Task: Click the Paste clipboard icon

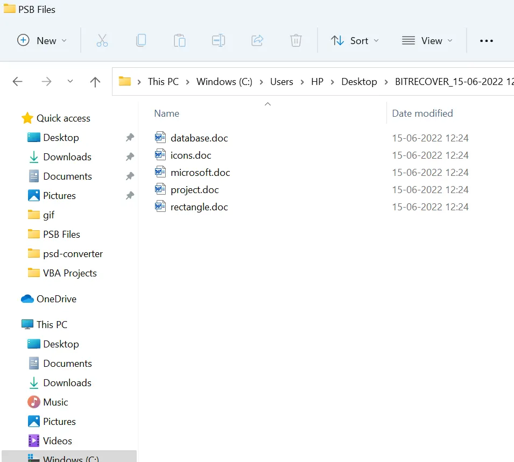Action: (x=180, y=40)
